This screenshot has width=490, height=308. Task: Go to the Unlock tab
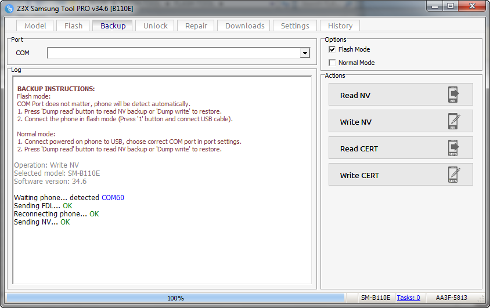[x=156, y=26]
